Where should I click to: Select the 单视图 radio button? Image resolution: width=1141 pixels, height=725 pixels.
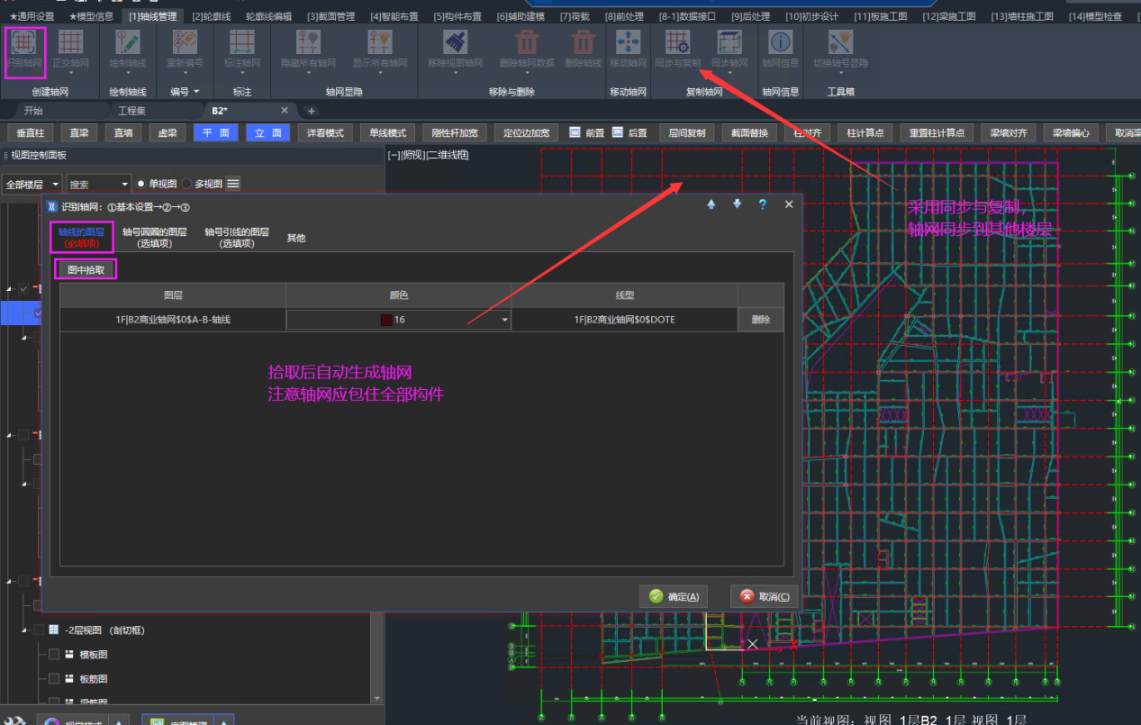[x=141, y=184]
